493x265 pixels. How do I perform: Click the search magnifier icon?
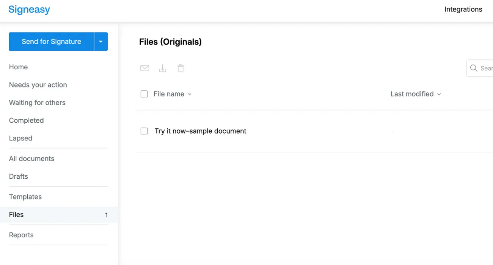coord(474,68)
